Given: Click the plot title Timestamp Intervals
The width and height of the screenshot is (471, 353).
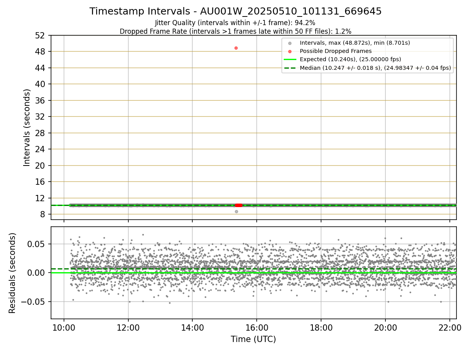Looking at the screenshot, I should [x=235, y=11].
